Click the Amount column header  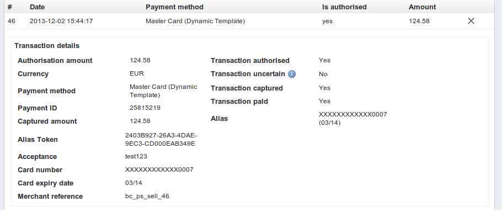coord(422,7)
